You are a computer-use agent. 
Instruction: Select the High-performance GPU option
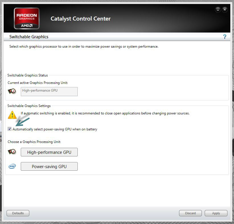pyautogui.click(x=49, y=152)
